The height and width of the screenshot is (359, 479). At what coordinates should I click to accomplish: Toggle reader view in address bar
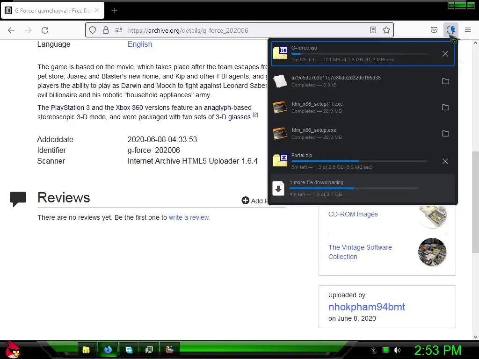(x=373, y=30)
